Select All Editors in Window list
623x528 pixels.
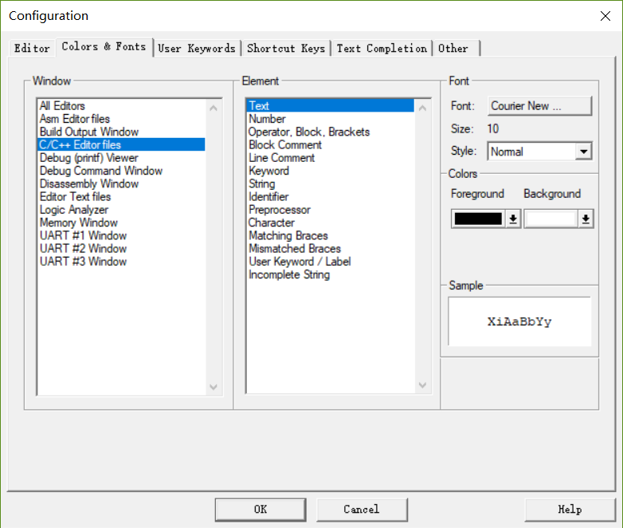coord(121,106)
